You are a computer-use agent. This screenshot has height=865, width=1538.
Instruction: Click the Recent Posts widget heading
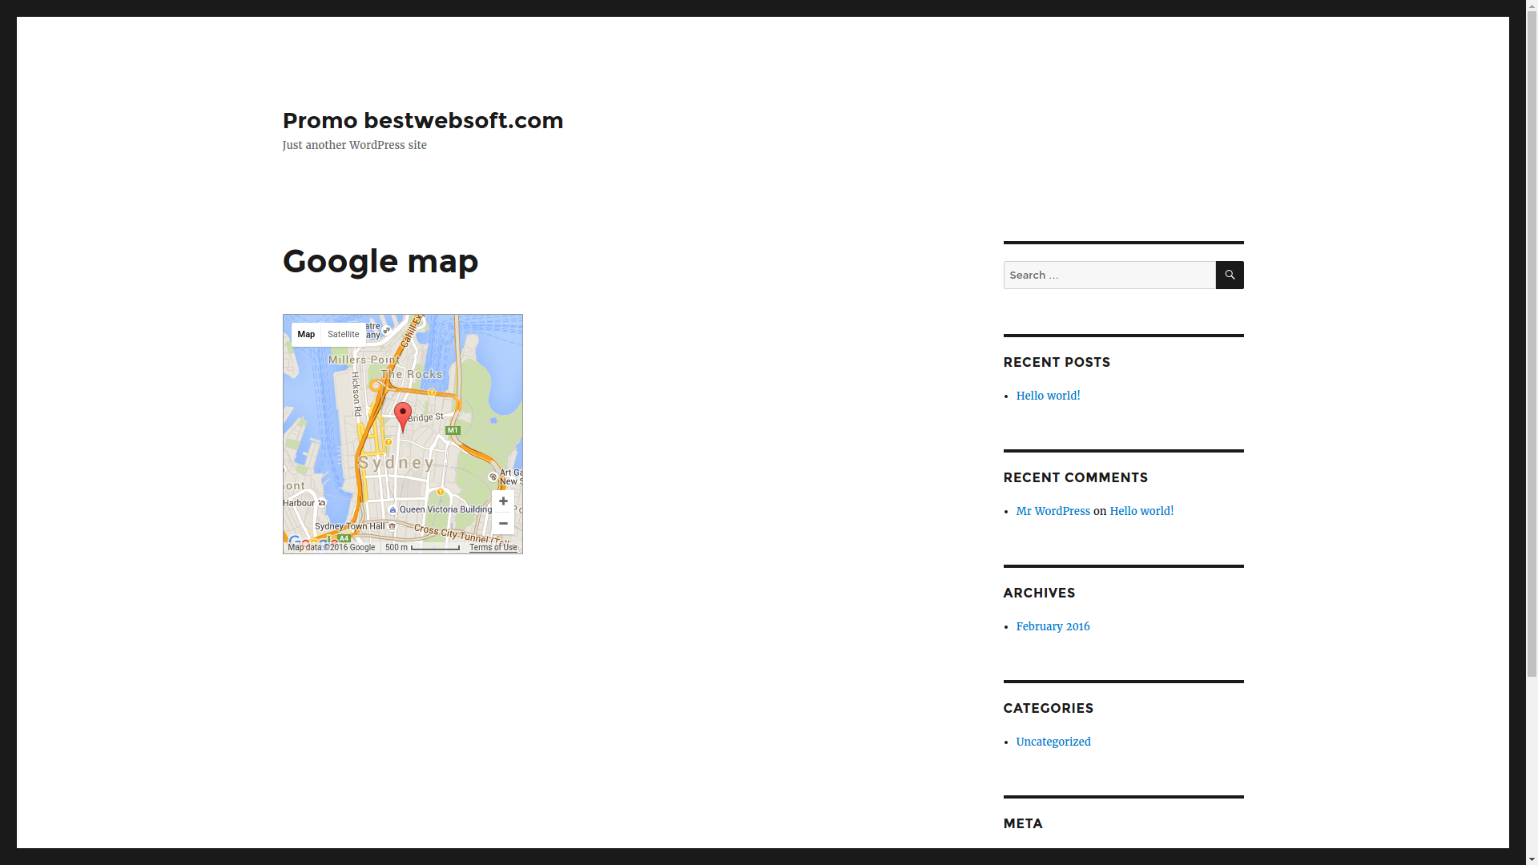point(1057,363)
